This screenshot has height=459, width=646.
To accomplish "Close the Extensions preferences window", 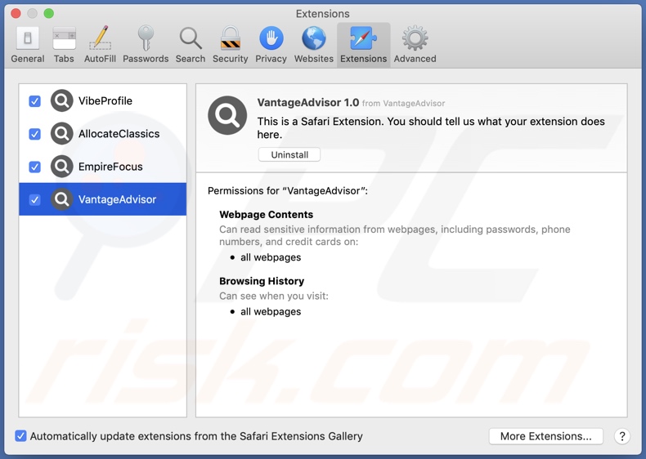I will (16, 13).
